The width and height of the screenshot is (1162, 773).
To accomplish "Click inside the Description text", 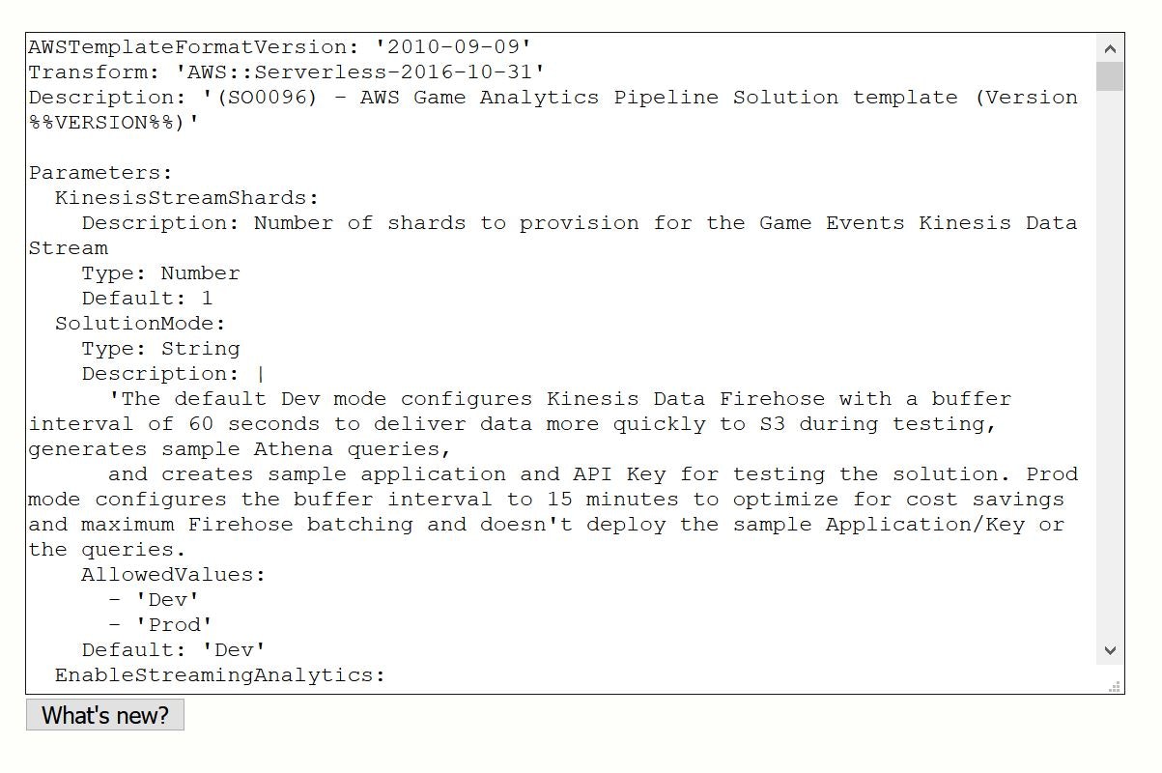I will pos(483,97).
